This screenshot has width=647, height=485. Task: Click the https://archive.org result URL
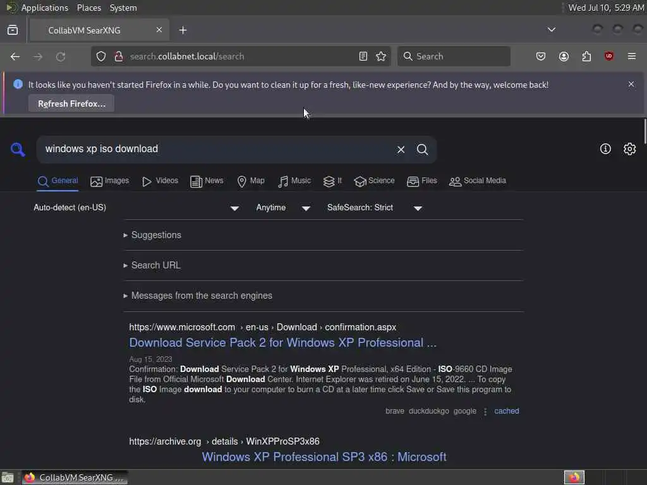[x=224, y=441]
